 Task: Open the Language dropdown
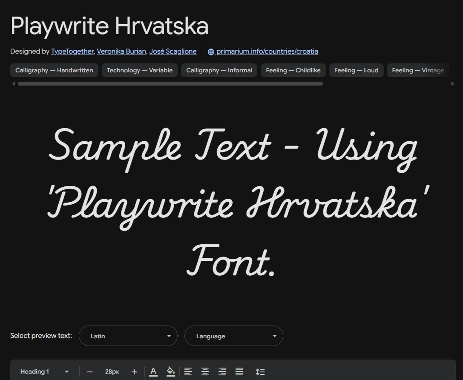coord(234,336)
